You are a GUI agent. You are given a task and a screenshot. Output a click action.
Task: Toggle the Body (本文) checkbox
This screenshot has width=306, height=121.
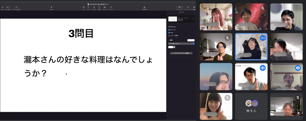click(169, 33)
